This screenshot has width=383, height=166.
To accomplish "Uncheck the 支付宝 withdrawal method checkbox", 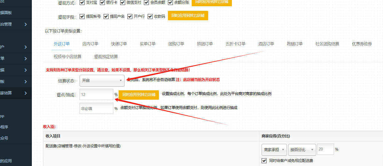I will 82,2.
